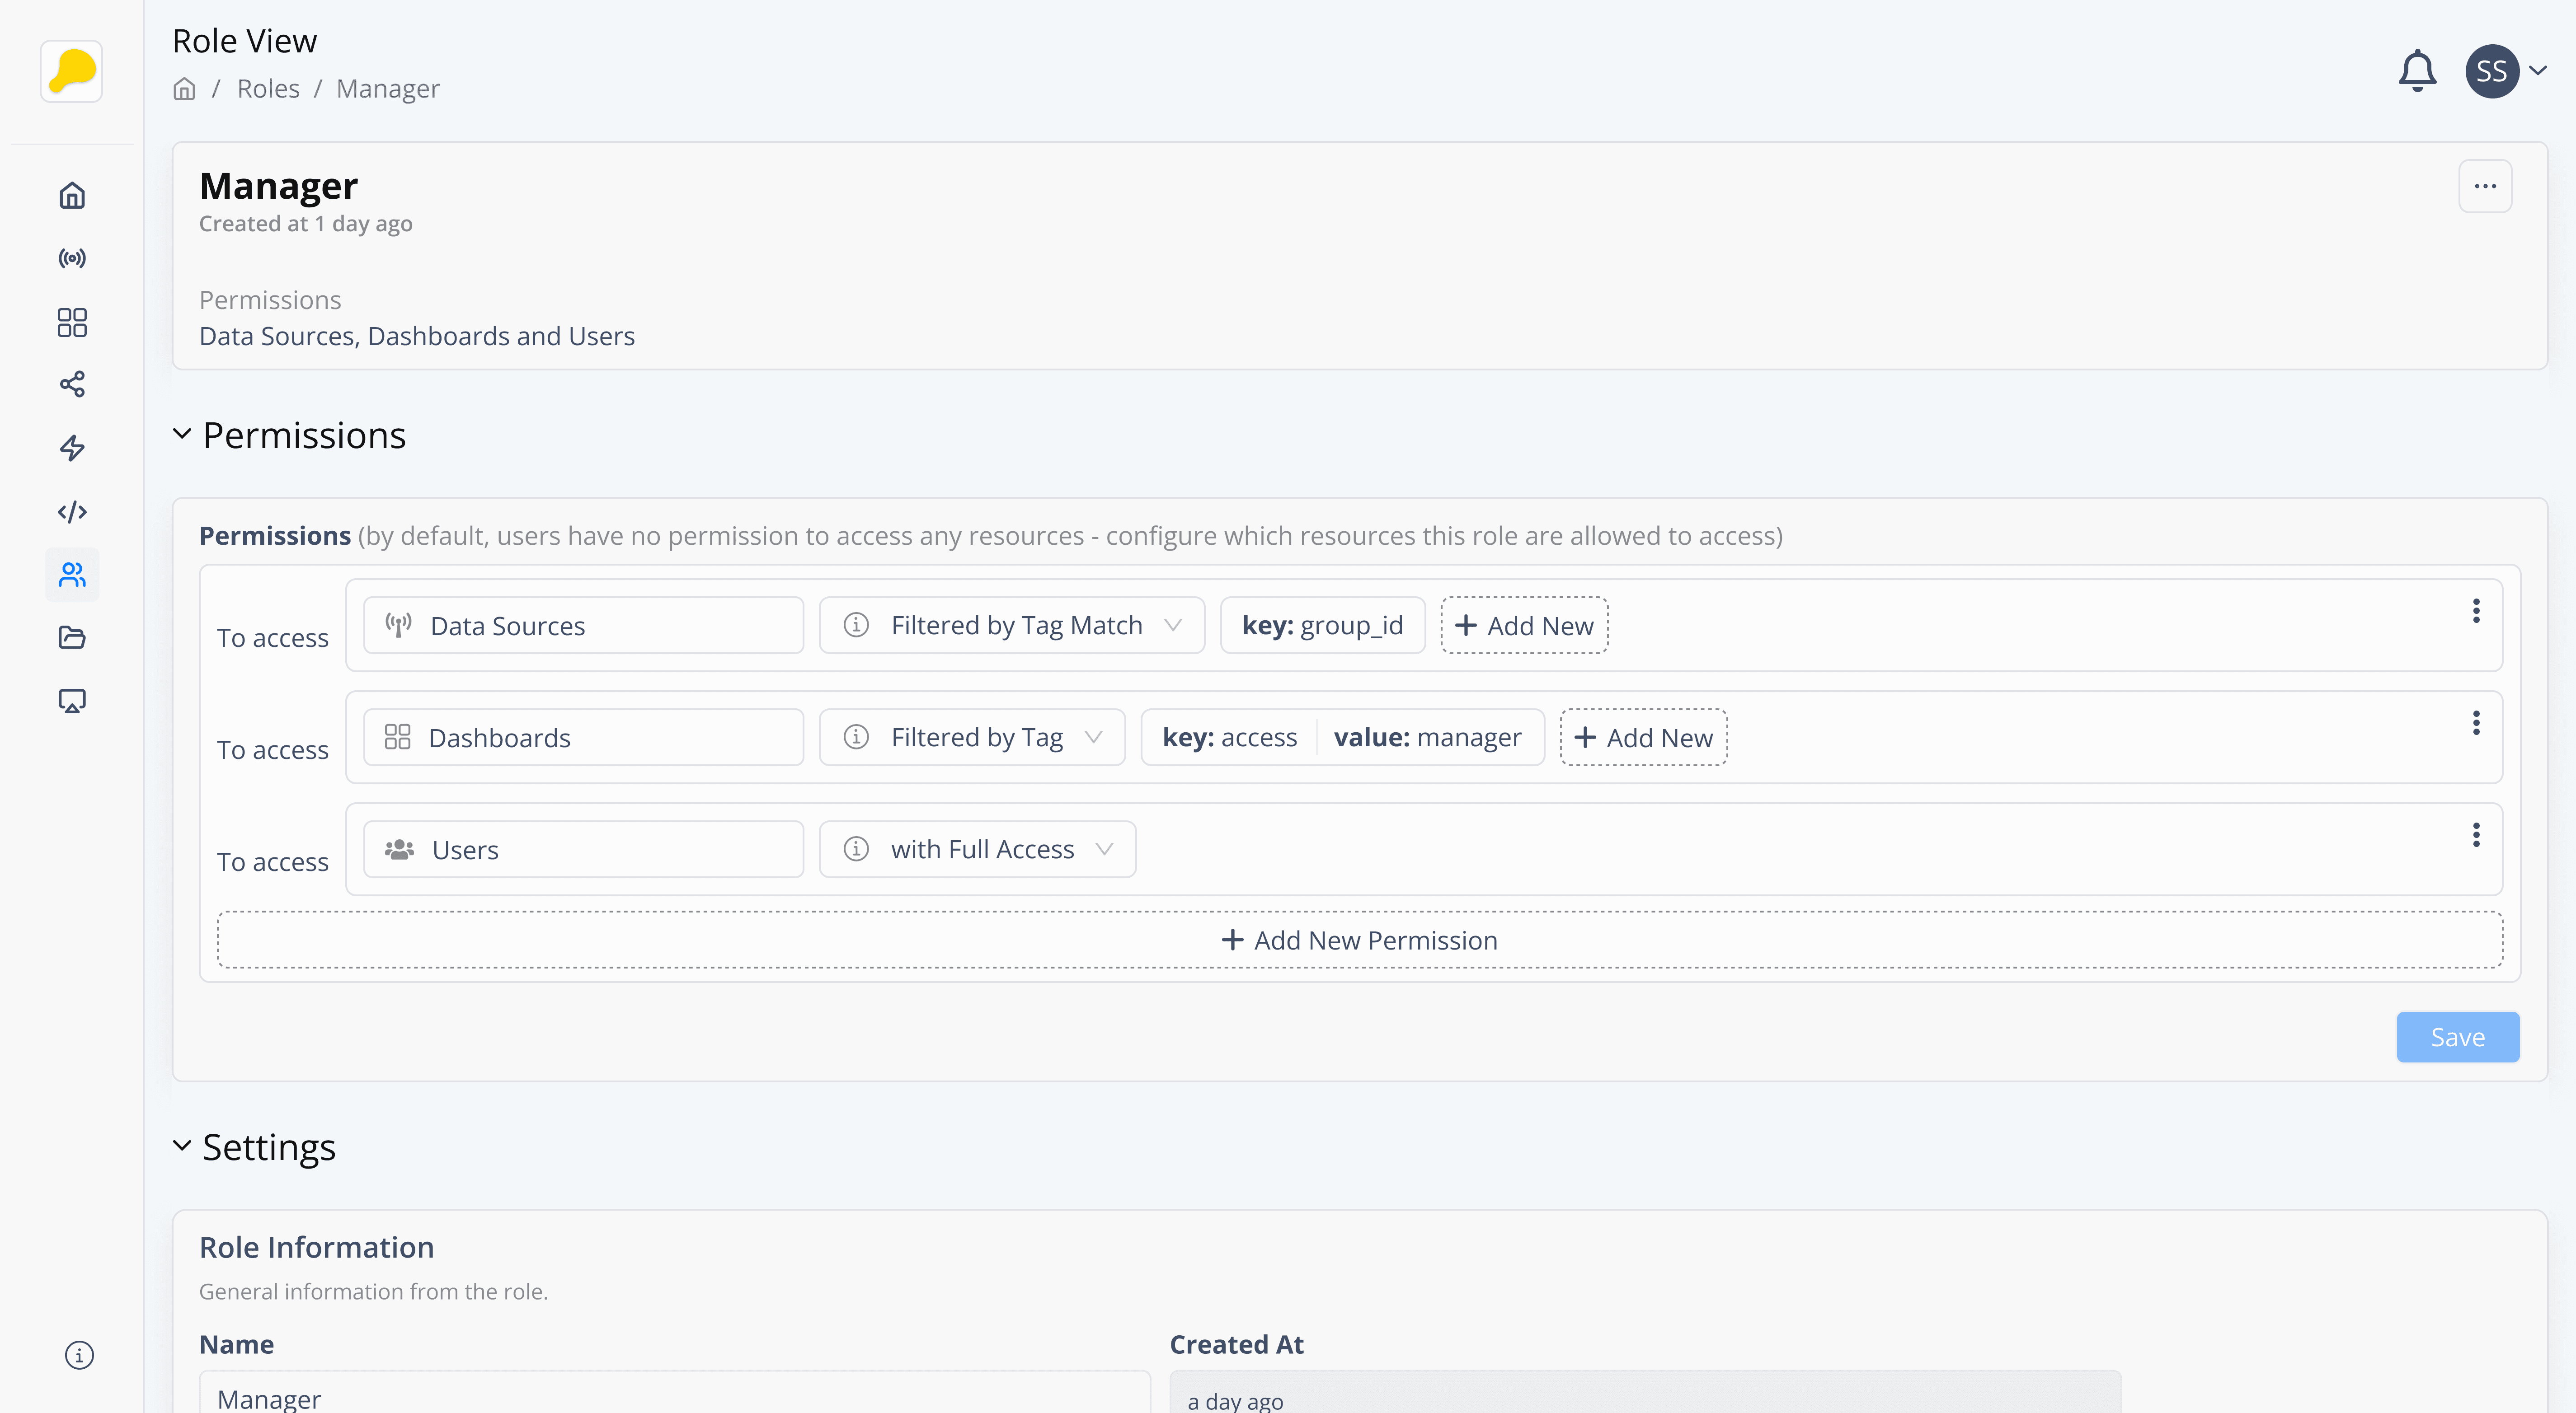Click the breadcrumb home icon

[184, 89]
